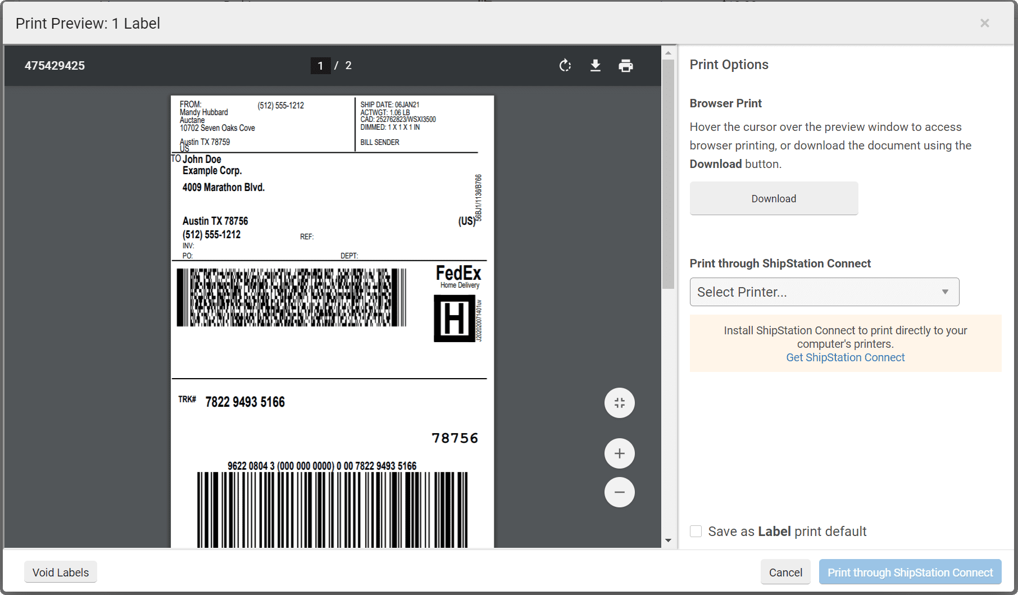This screenshot has width=1018, height=595.
Task: Click the preview vertical scrollbar thumb
Action: [668, 174]
